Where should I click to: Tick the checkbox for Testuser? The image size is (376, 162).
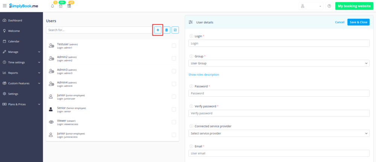tap(174, 46)
